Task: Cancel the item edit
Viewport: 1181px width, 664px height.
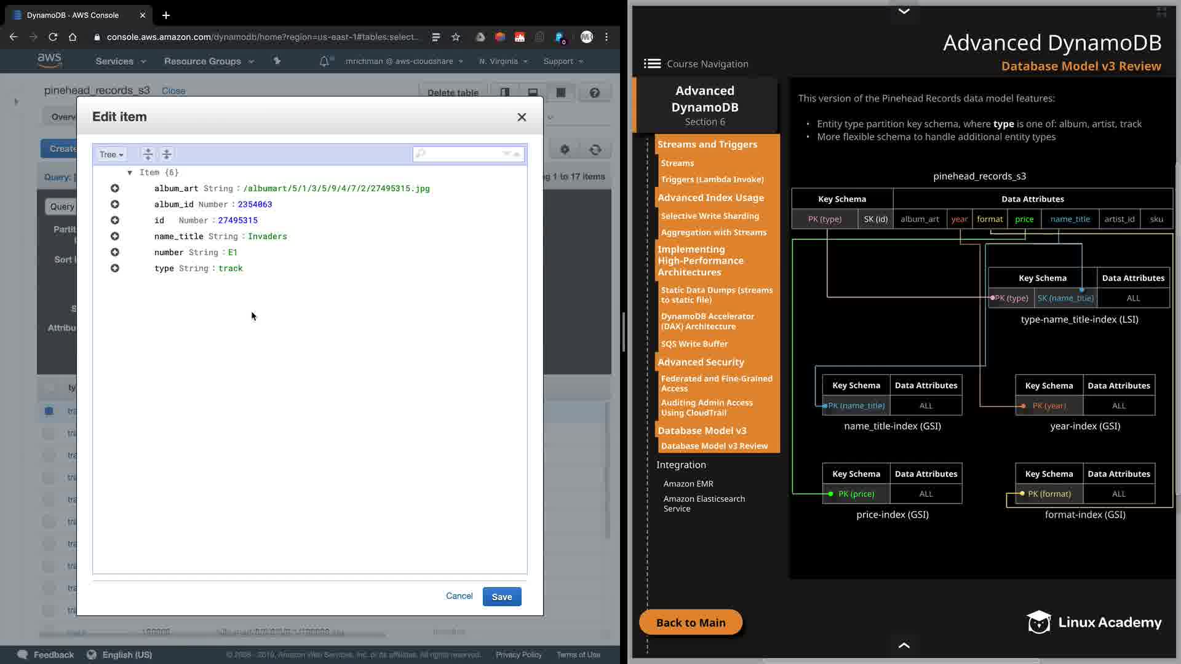Action: (459, 596)
